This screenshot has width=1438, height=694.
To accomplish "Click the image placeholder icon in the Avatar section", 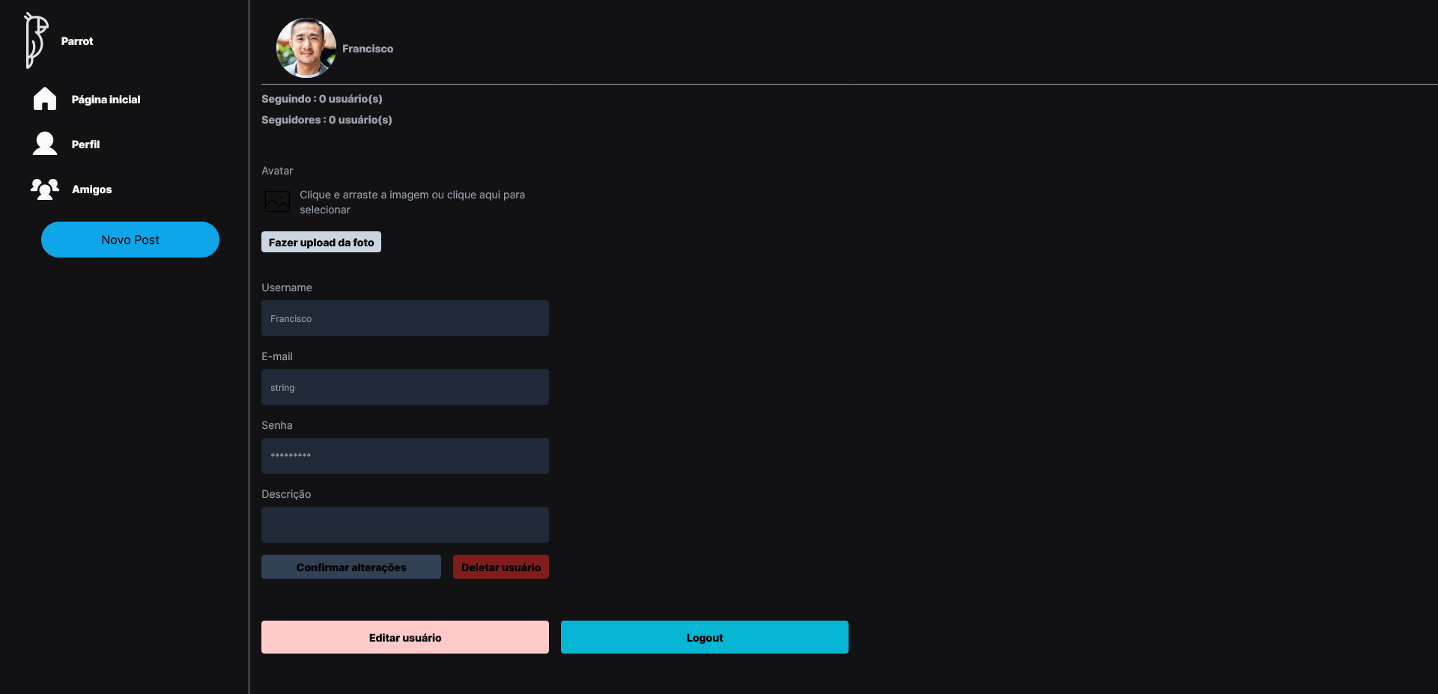I will tap(277, 201).
